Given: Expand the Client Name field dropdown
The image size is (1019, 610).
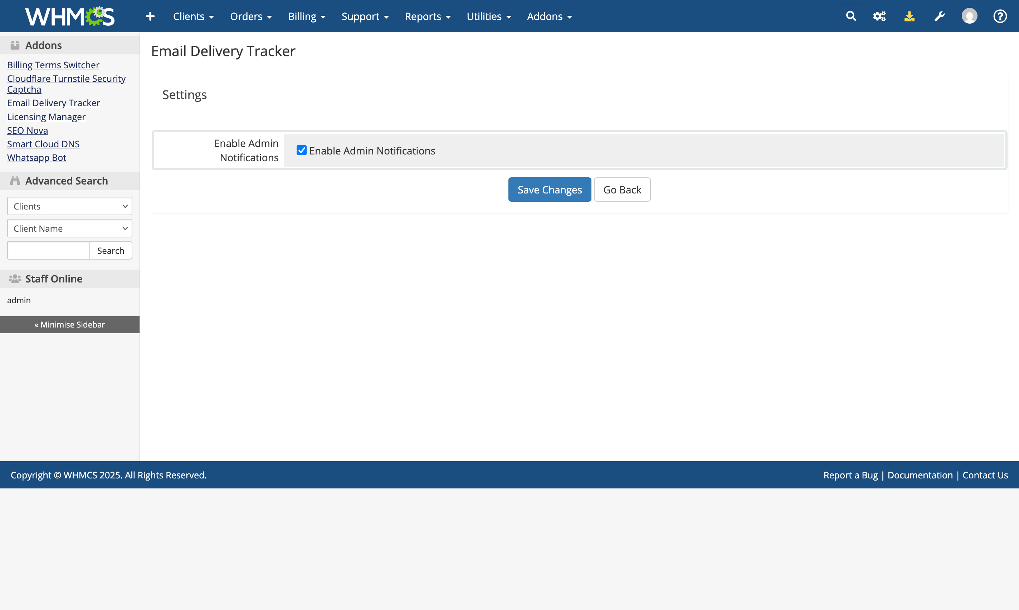Looking at the screenshot, I should tap(69, 228).
